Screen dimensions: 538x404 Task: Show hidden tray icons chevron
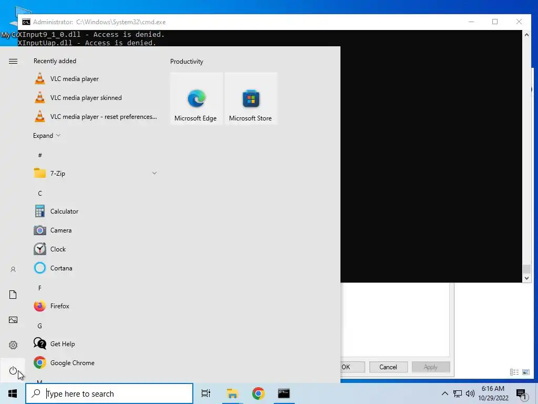click(444, 393)
